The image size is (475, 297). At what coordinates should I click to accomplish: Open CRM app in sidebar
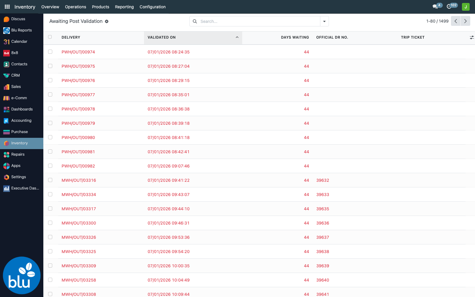point(22,75)
